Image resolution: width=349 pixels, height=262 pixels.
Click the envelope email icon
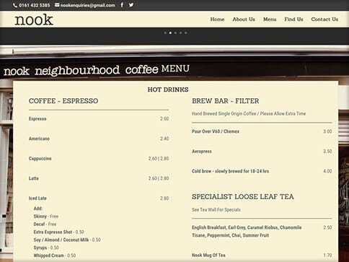pyautogui.click(x=57, y=5)
